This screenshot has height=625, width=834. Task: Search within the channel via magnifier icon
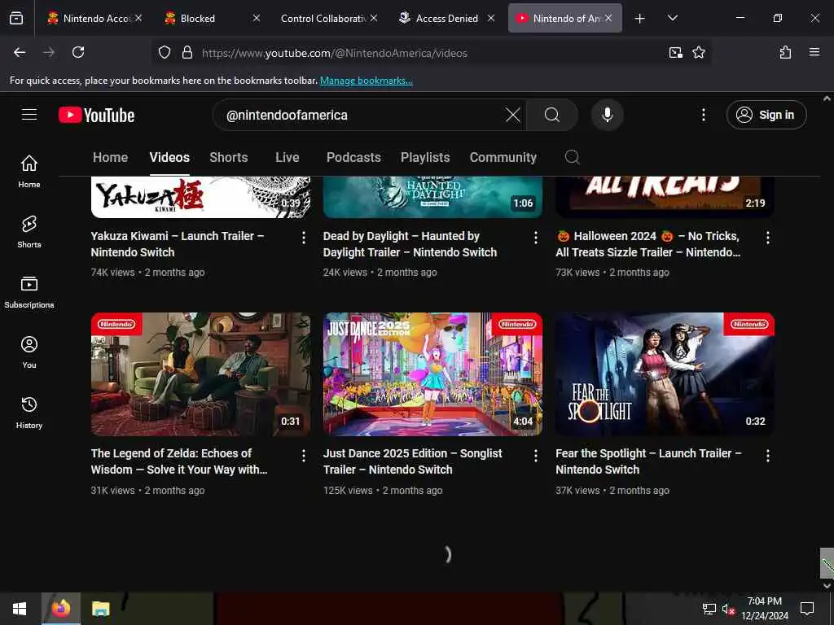click(x=573, y=157)
